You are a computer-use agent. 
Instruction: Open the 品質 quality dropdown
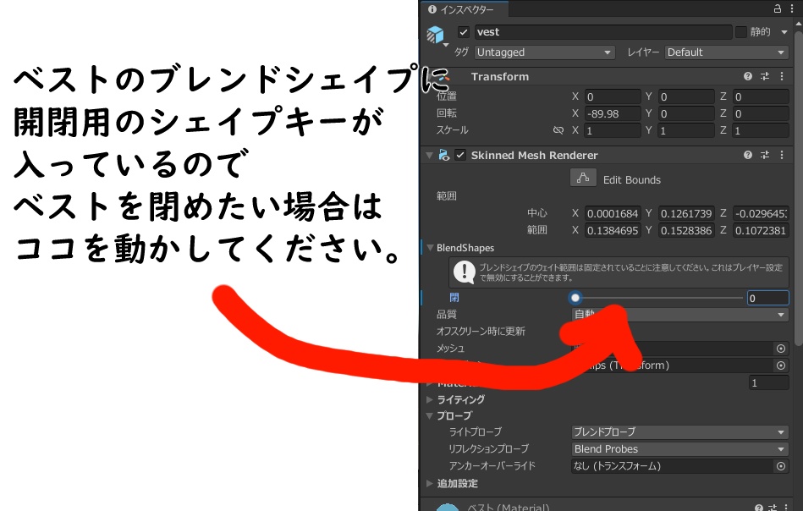(x=679, y=315)
